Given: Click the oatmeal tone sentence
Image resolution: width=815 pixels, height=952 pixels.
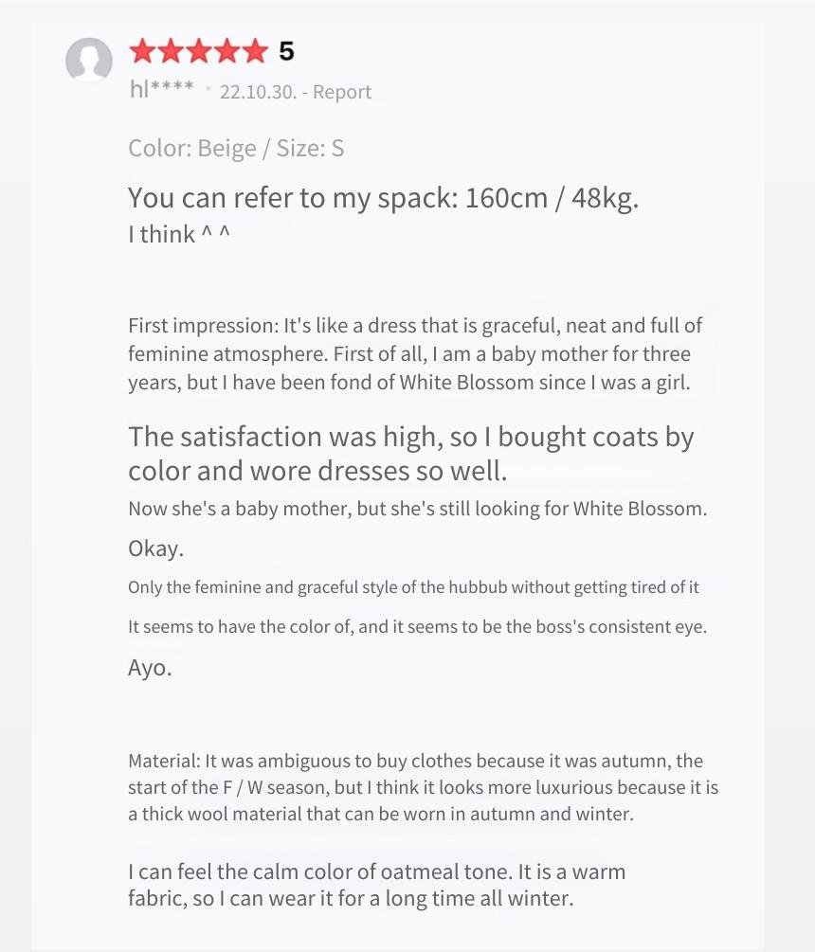Looking at the screenshot, I should click(376, 885).
